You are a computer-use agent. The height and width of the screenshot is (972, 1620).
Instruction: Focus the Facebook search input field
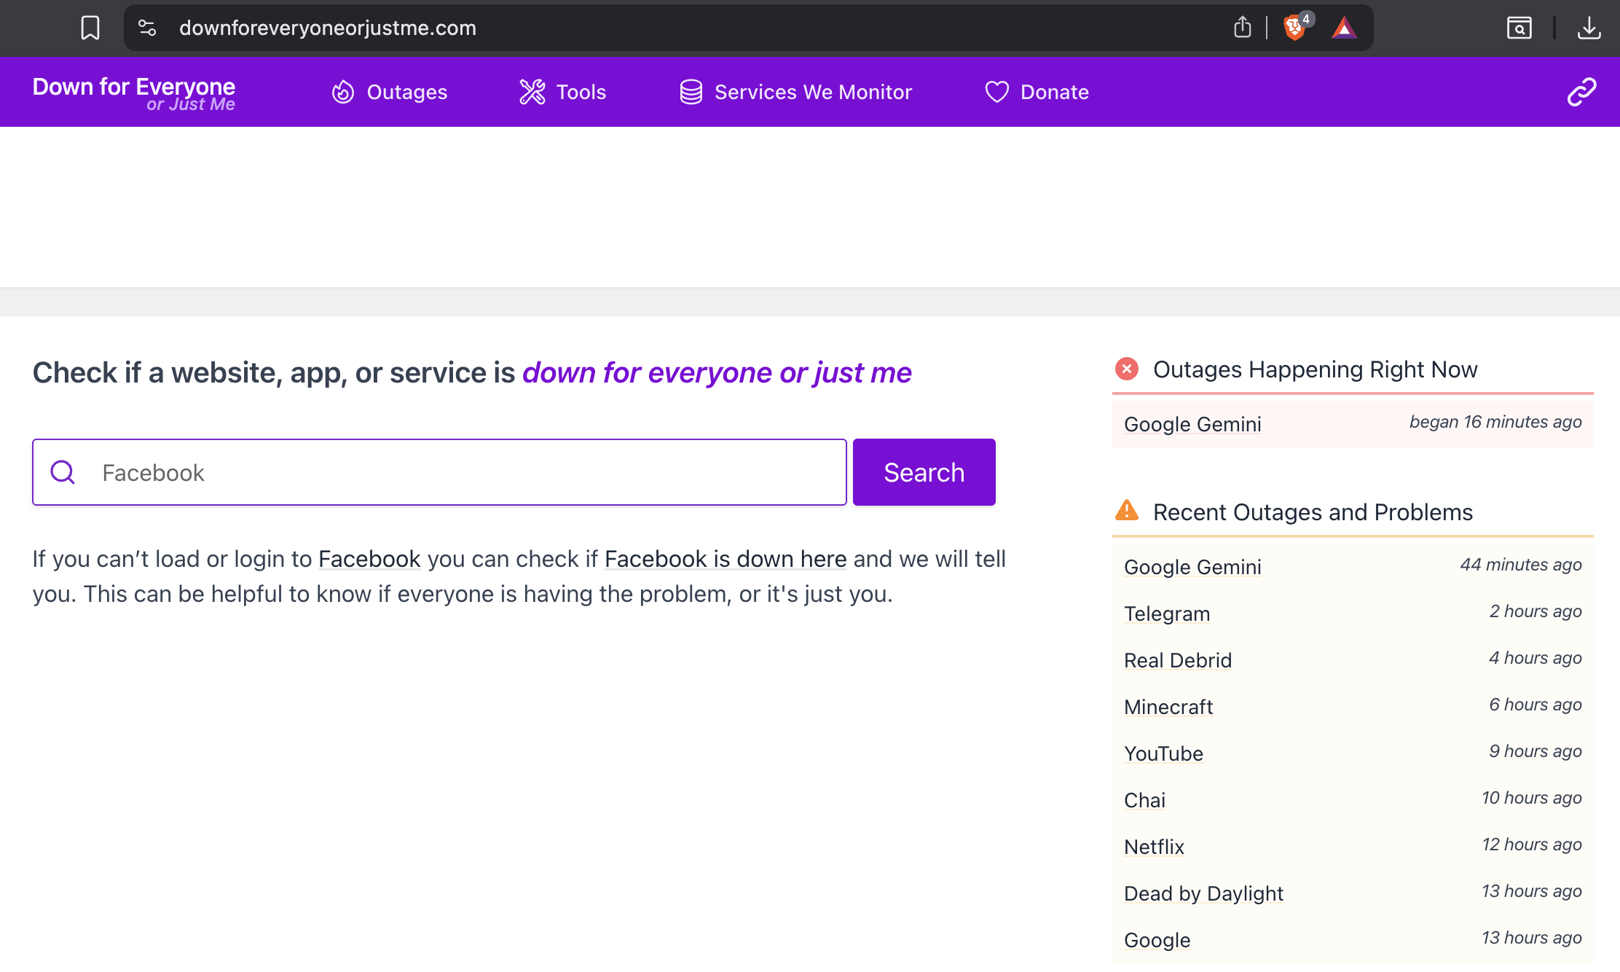(x=466, y=472)
